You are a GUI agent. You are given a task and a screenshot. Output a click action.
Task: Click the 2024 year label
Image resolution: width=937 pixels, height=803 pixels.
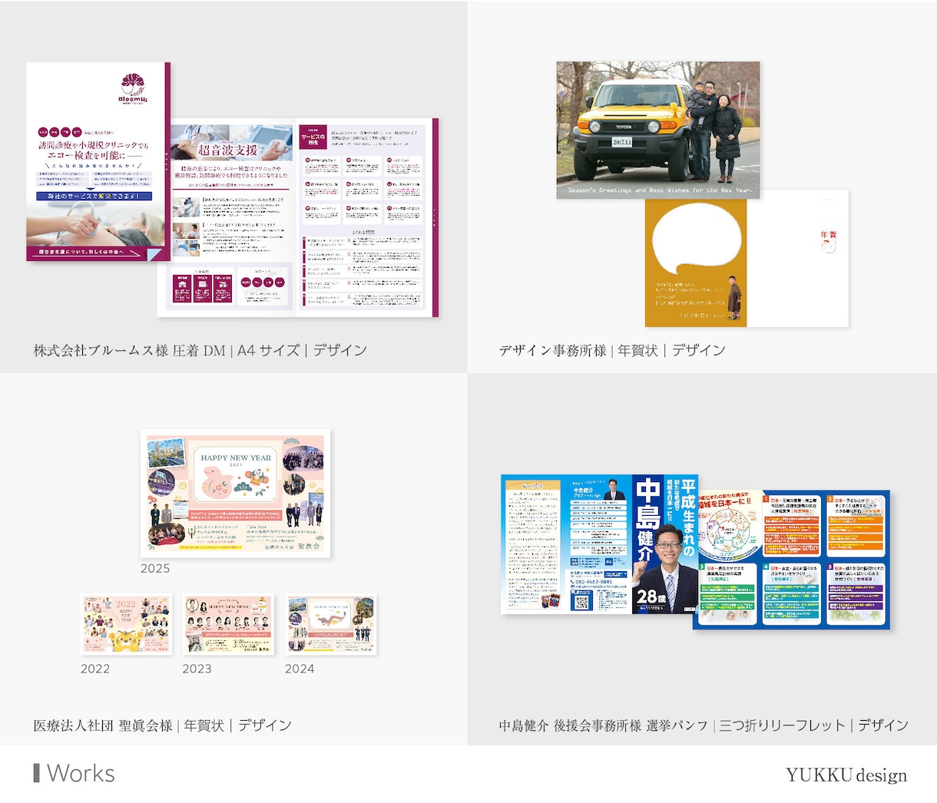(300, 669)
